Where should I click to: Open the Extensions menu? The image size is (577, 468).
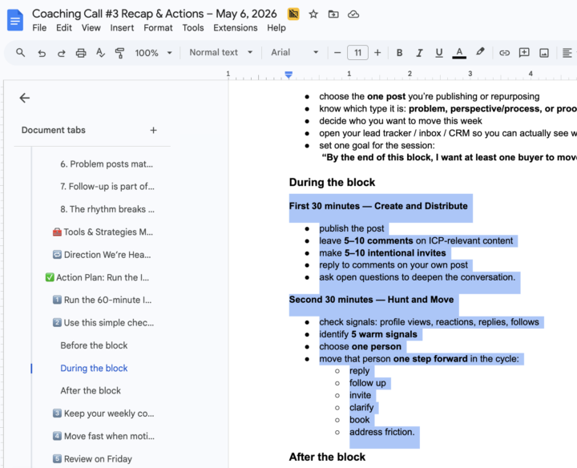(x=236, y=28)
